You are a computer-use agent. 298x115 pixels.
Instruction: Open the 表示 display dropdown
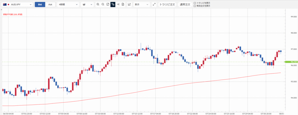141,5
